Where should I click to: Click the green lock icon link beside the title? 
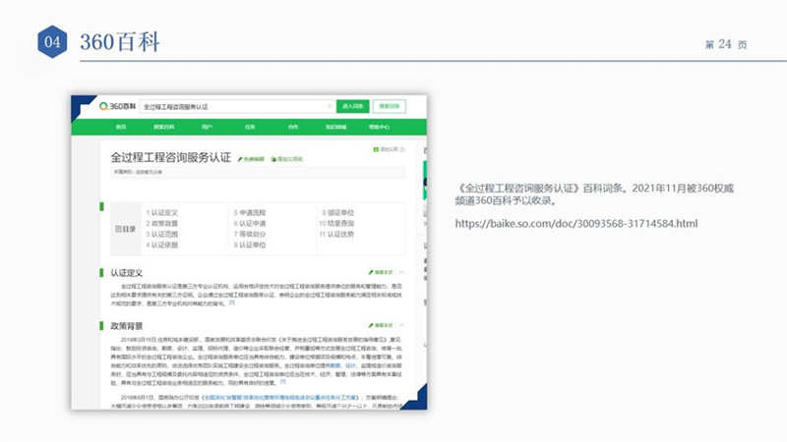click(286, 159)
